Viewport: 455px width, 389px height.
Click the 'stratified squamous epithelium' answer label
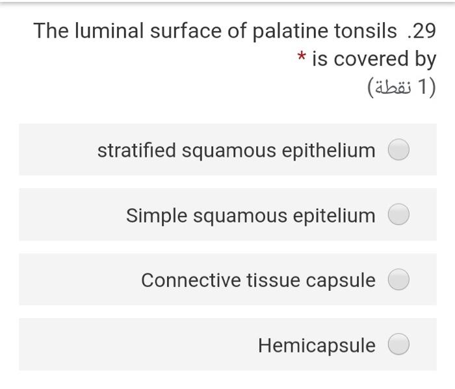click(236, 150)
